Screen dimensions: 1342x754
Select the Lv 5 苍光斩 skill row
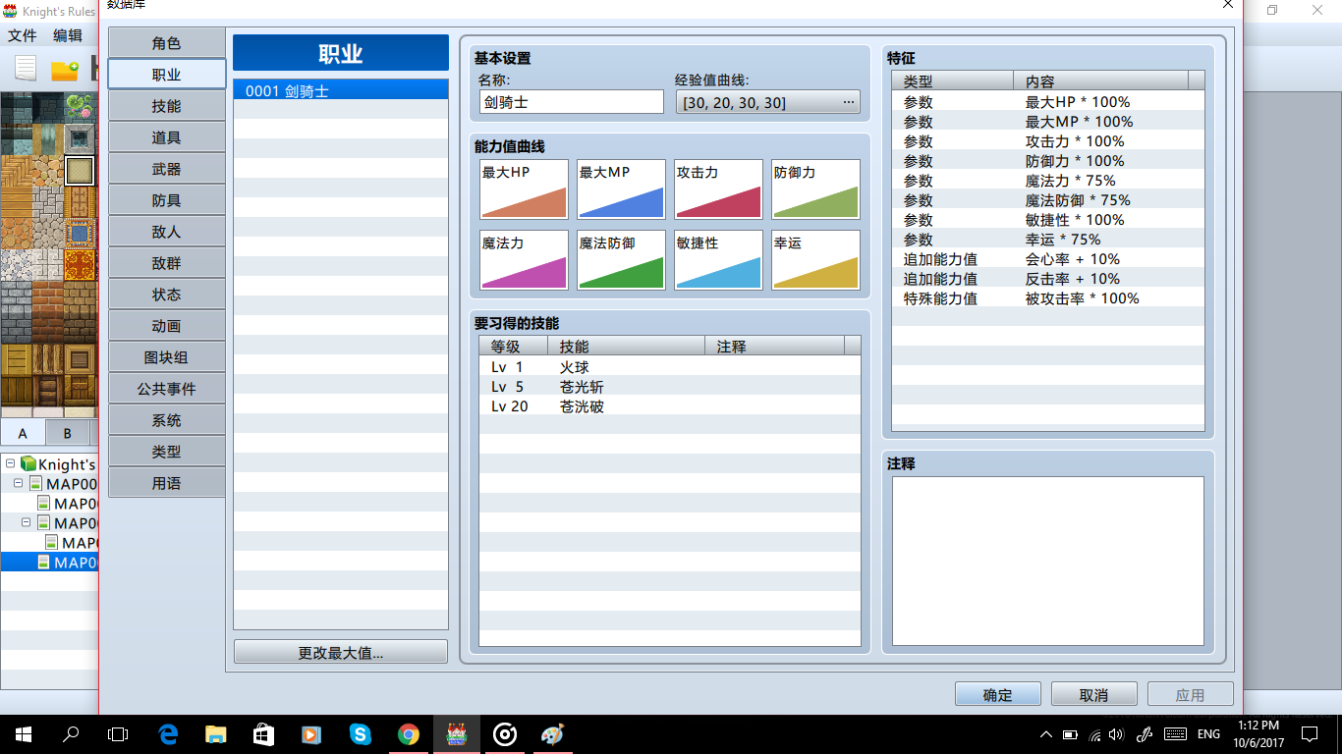click(670, 387)
